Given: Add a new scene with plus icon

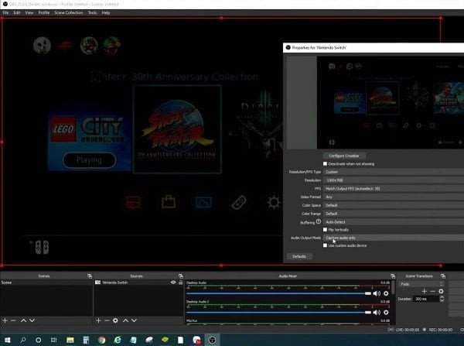Looking at the screenshot, I should [5, 320].
